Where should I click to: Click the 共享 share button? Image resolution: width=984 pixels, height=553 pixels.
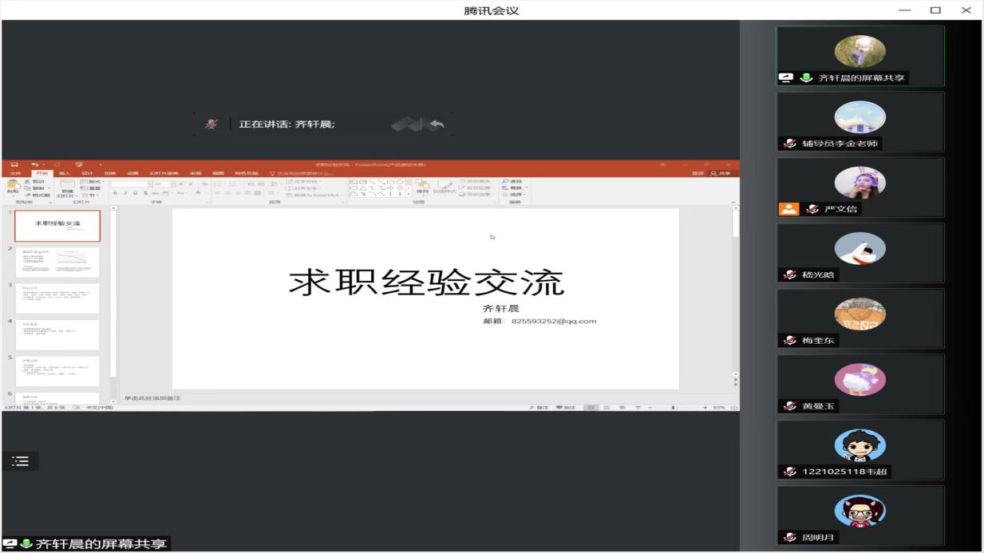tap(720, 173)
